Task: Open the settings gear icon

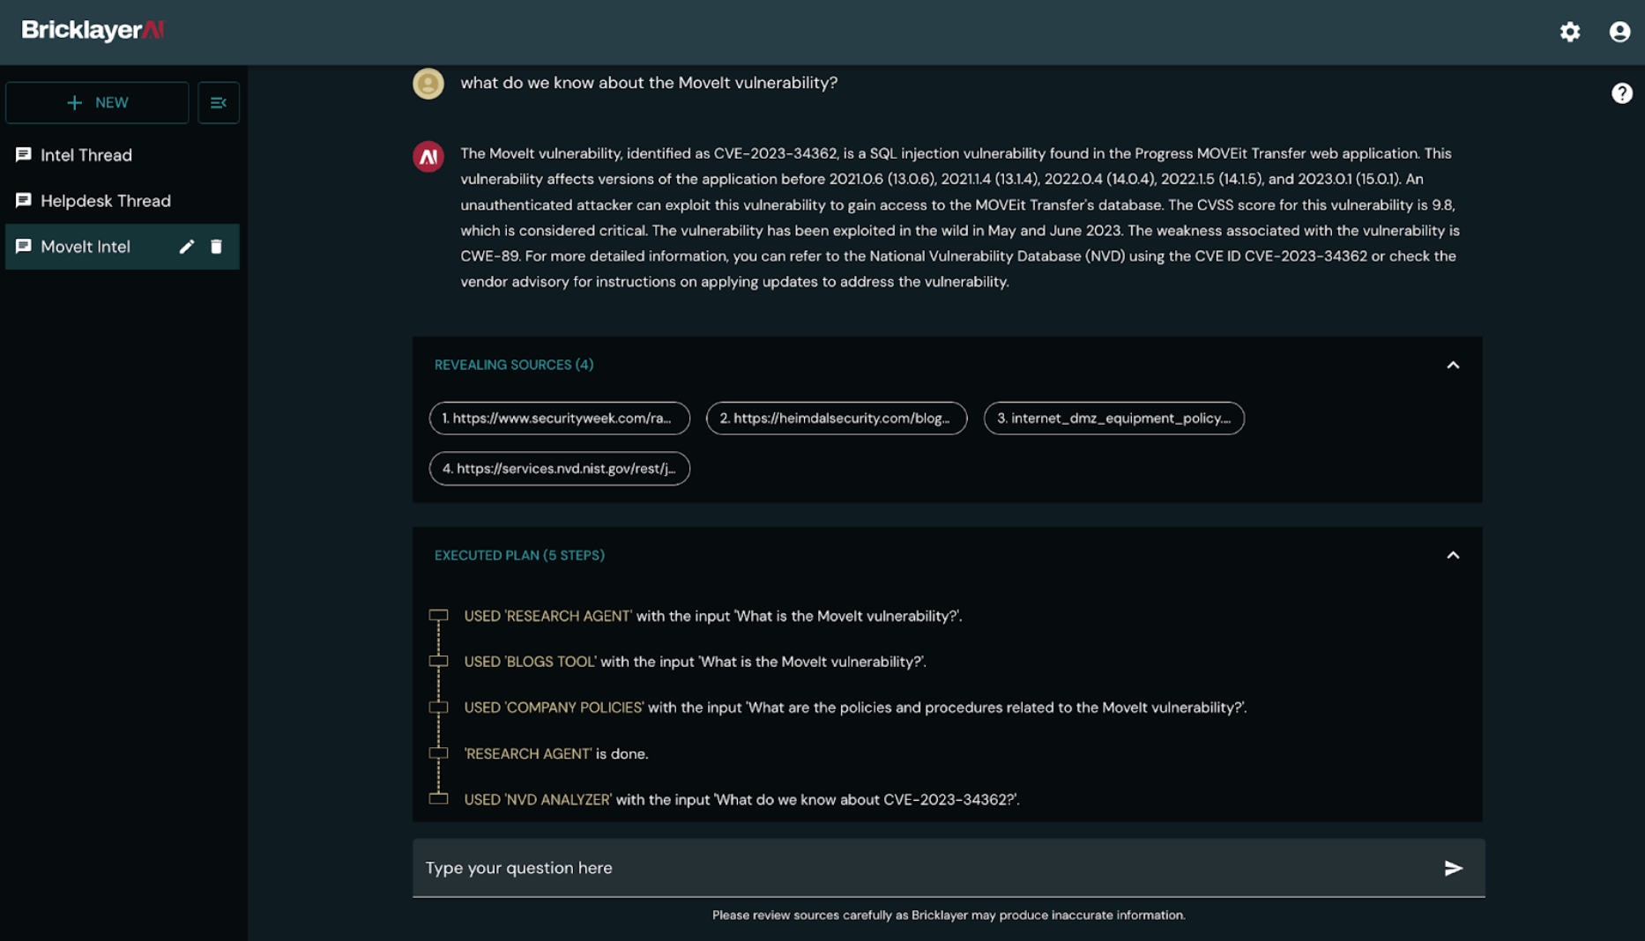Action: pos(1569,32)
